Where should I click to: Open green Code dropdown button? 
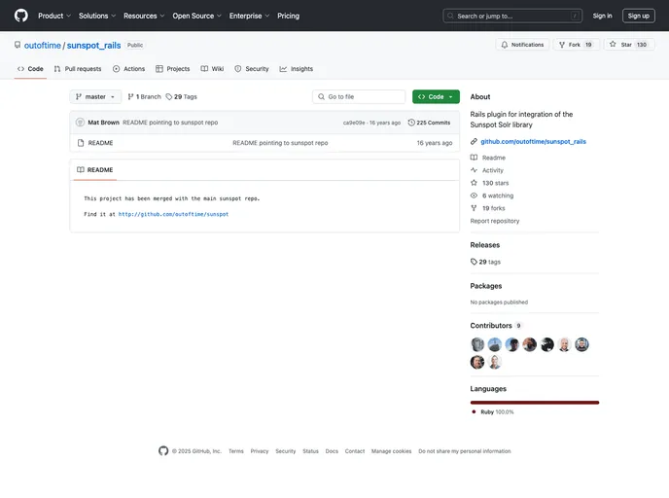pyautogui.click(x=436, y=97)
